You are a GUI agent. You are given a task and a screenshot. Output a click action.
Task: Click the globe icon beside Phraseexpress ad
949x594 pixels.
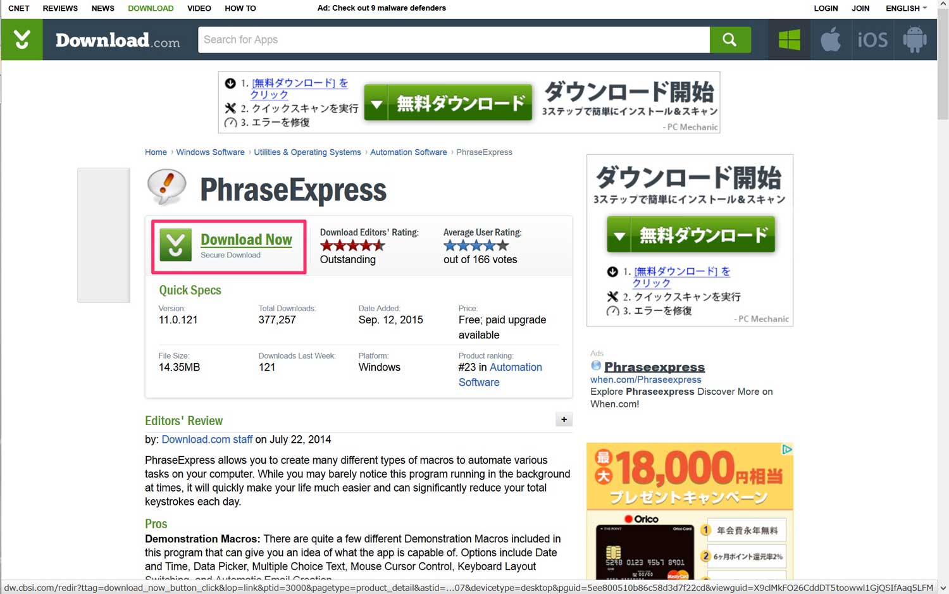coord(596,366)
